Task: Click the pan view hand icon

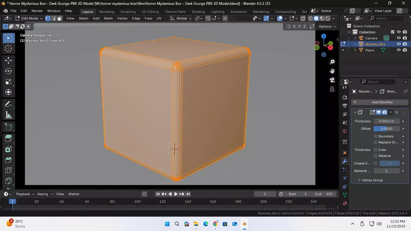Action: click(332, 71)
